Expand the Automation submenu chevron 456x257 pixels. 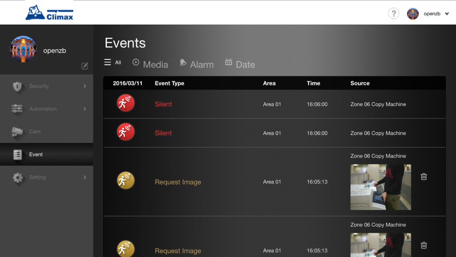pos(85,109)
